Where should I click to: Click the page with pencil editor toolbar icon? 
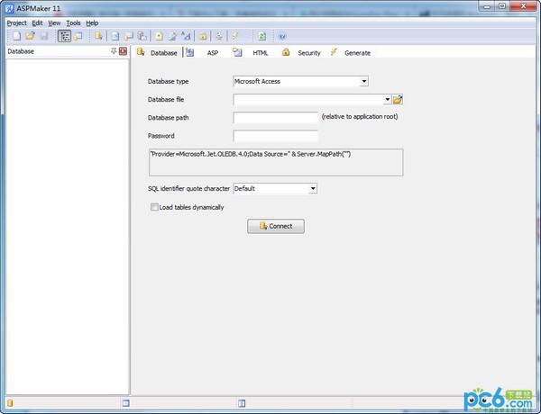coord(172,36)
